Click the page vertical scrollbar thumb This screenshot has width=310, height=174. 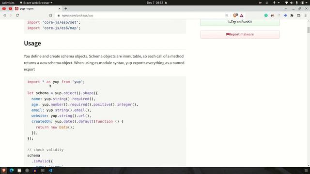308,30
